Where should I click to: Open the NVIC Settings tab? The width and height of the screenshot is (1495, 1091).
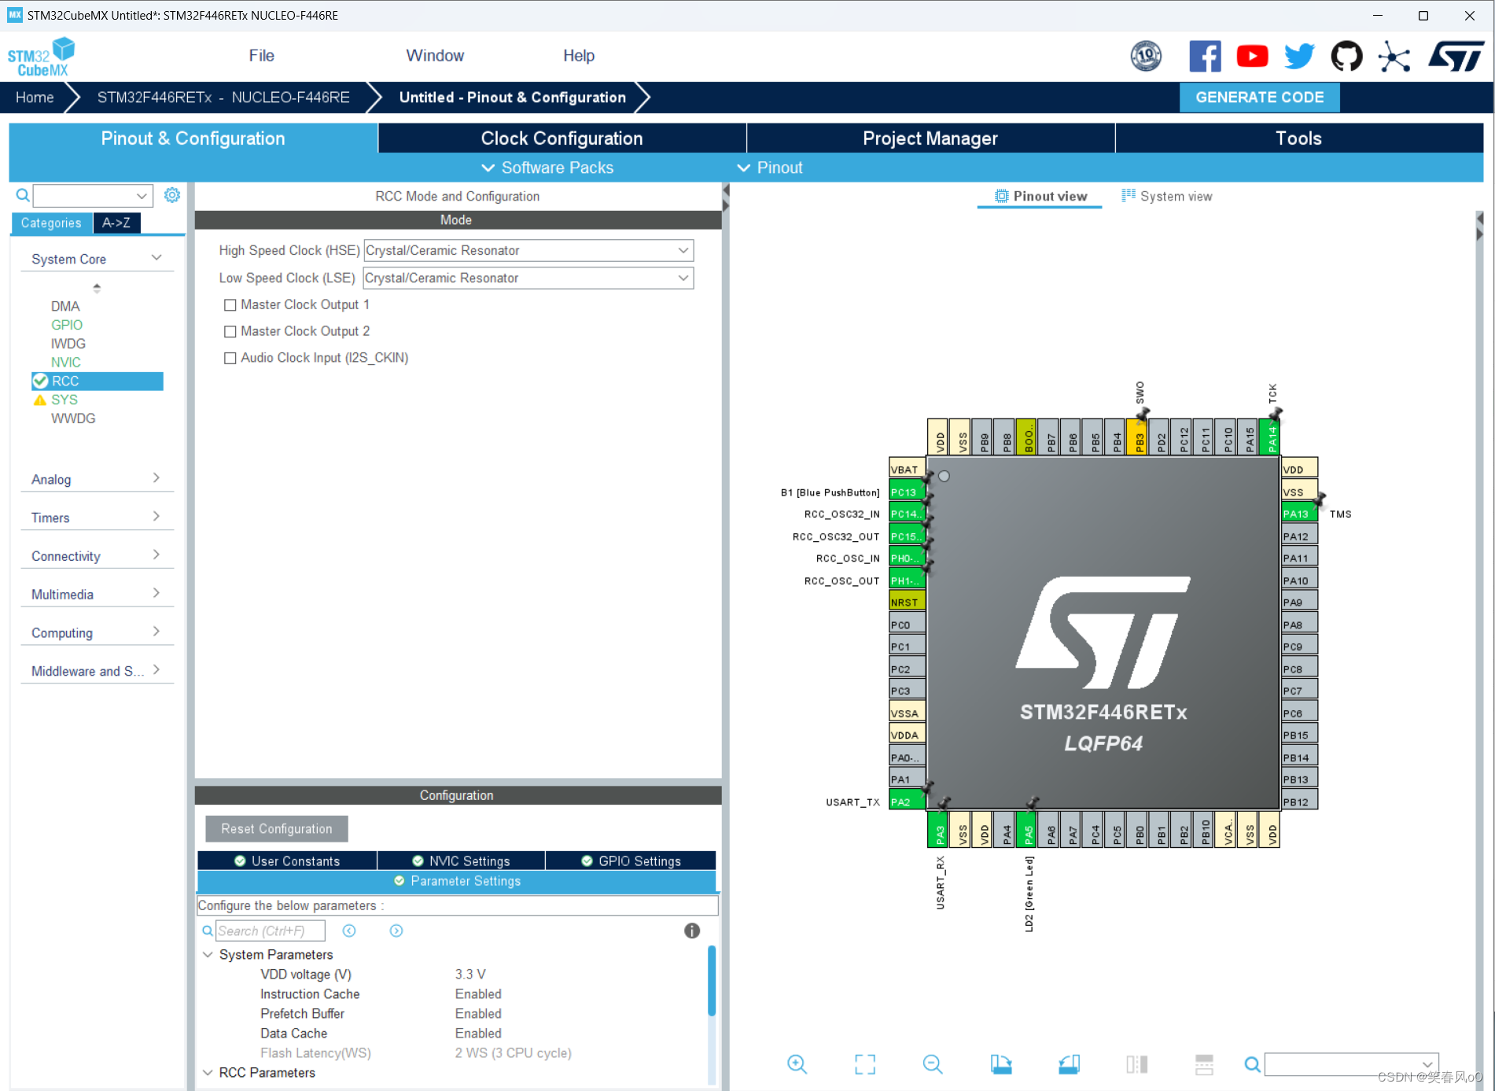pos(461,861)
